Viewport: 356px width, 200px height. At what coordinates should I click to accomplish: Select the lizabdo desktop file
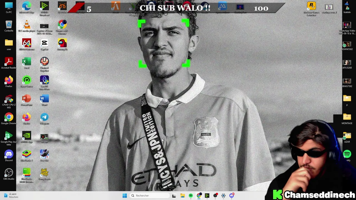[x=347, y=7]
